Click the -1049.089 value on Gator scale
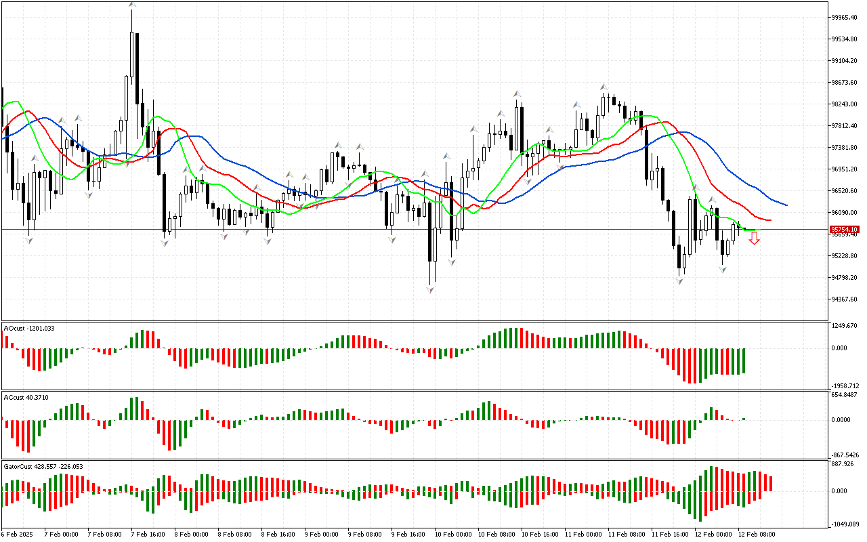867x542 pixels. pyautogui.click(x=845, y=524)
